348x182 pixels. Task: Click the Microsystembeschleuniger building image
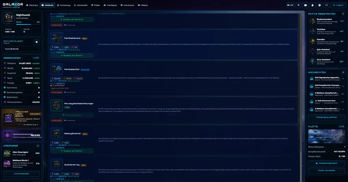[57, 105]
